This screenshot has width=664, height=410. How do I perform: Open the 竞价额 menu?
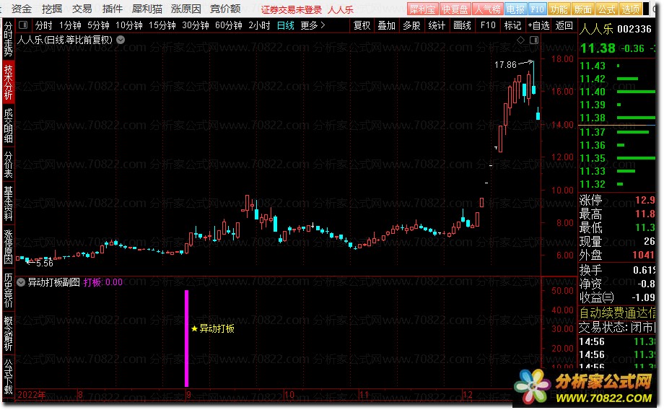pos(225,9)
